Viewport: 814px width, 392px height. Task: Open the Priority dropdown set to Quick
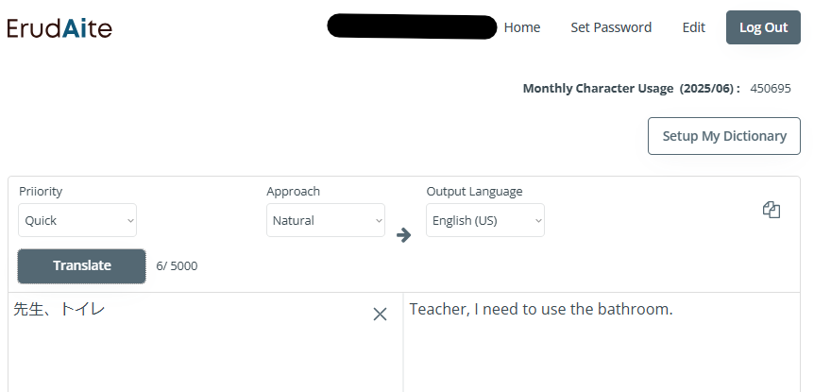(77, 220)
